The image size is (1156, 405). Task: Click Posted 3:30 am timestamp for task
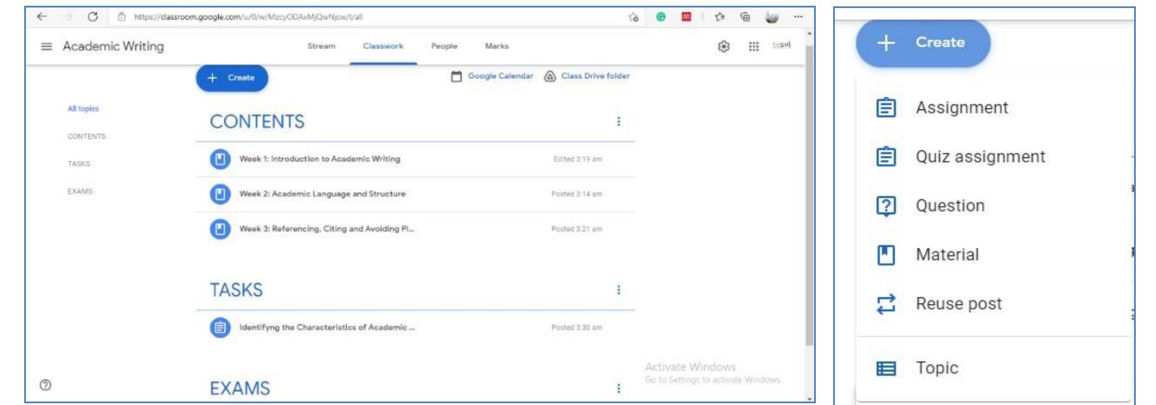click(x=577, y=328)
